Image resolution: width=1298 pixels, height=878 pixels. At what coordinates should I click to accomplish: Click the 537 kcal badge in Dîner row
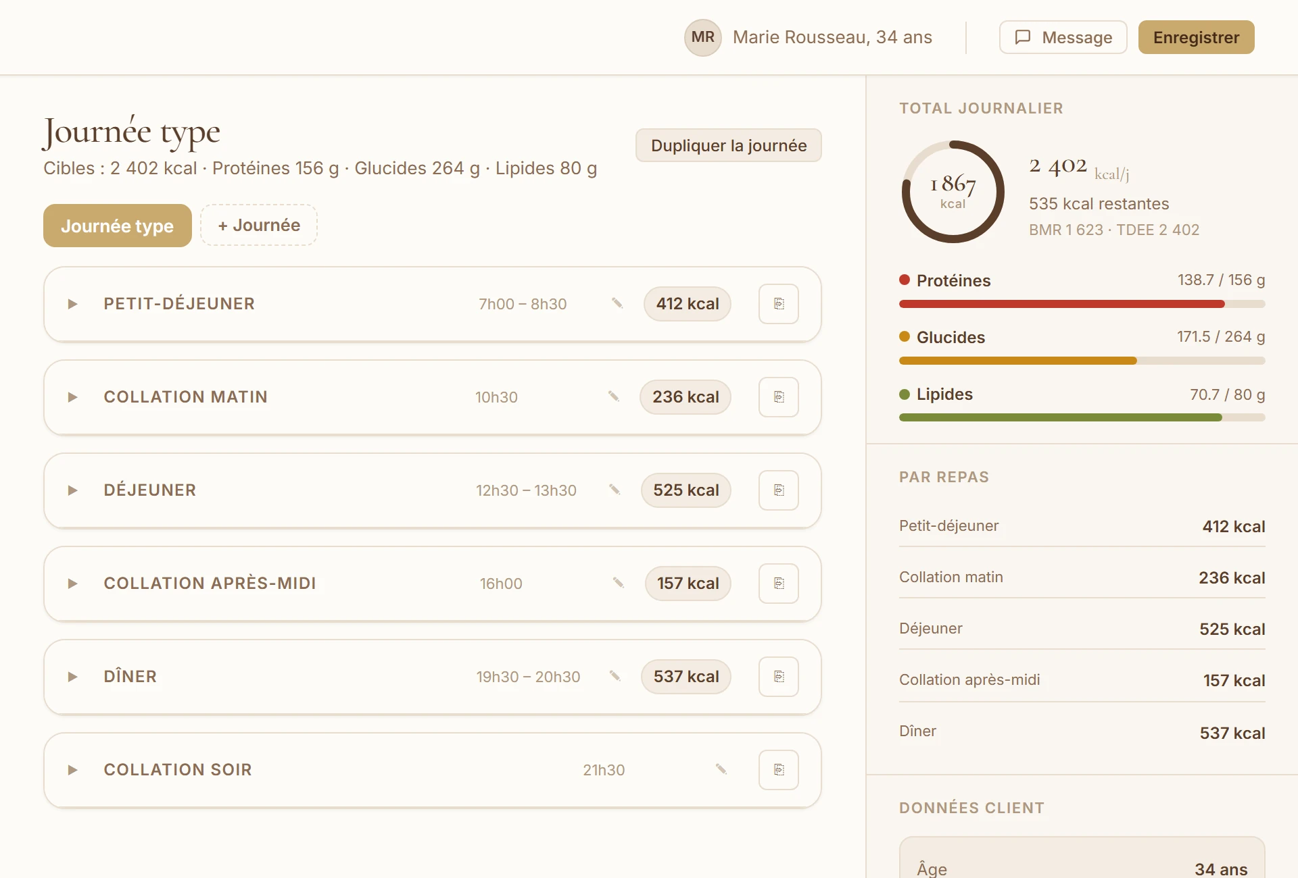click(686, 677)
